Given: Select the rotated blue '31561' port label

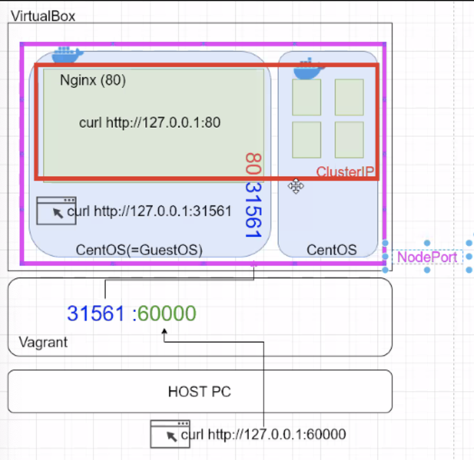Looking at the screenshot, I should [x=253, y=210].
